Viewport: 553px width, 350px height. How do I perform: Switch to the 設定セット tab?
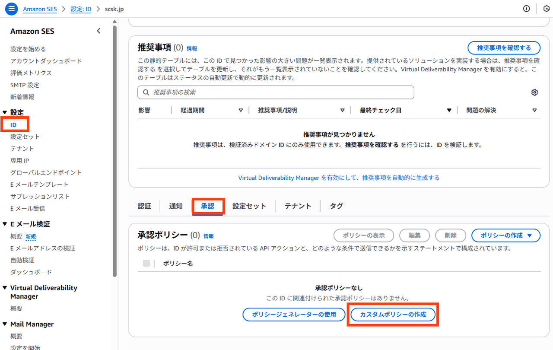tap(249, 206)
